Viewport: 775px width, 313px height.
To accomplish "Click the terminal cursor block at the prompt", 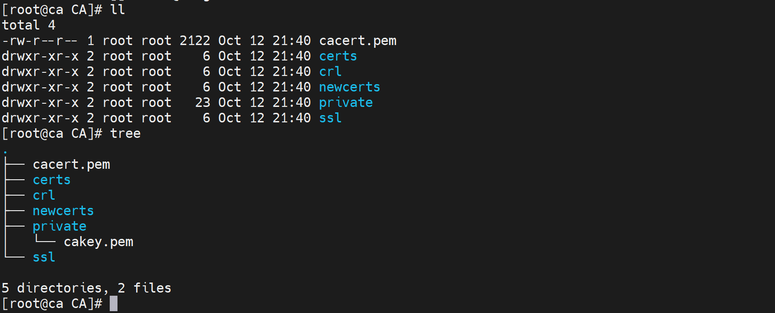I will point(113,303).
